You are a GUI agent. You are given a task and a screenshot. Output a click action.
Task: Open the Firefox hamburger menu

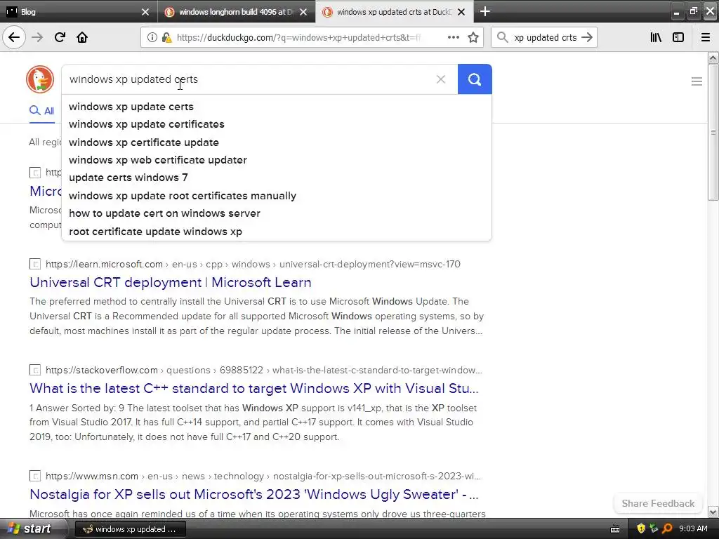pos(706,37)
